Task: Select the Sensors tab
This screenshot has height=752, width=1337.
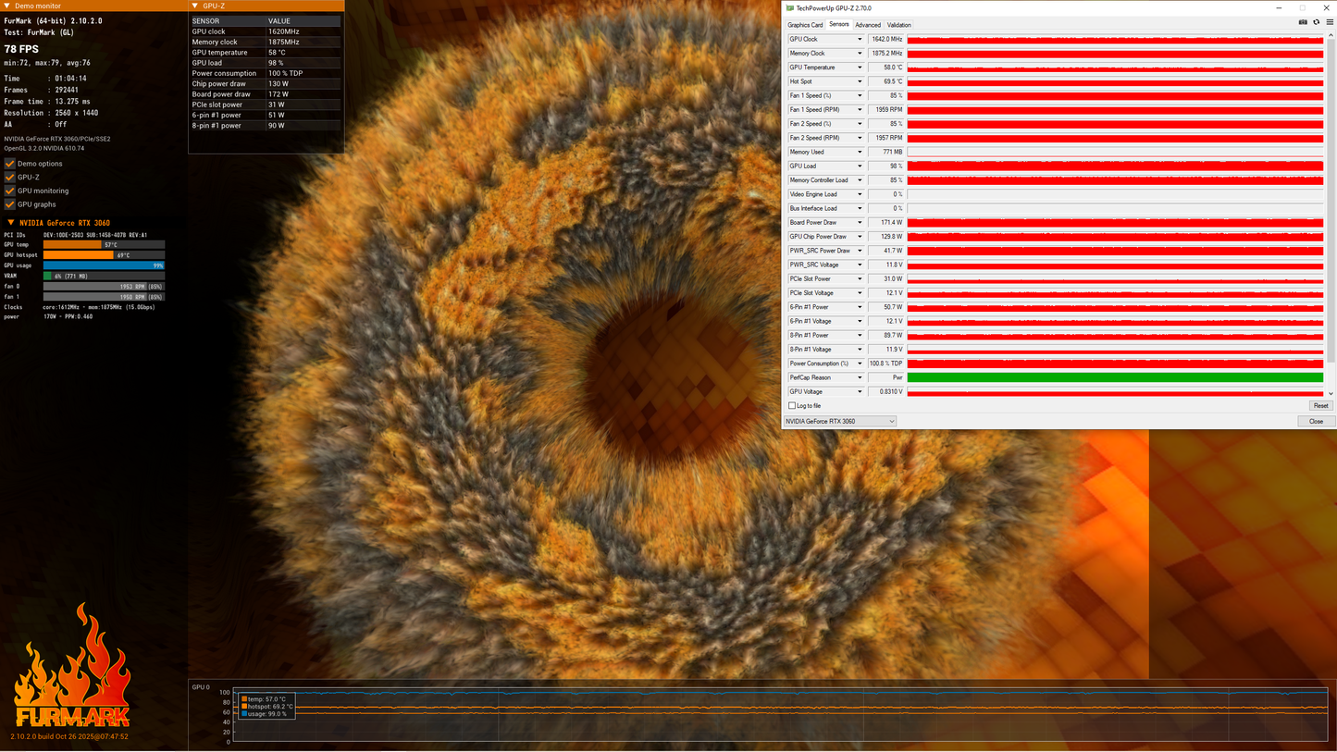Action: tap(839, 24)
